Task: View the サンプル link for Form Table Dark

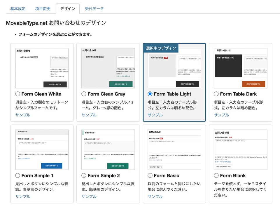Action: click(x=221, y=115)
